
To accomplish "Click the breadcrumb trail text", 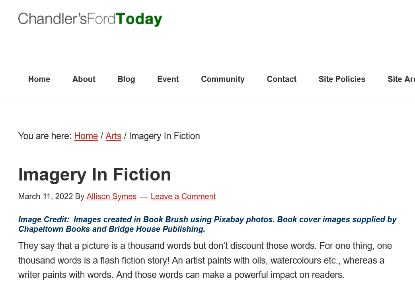I will pos(109,136).
